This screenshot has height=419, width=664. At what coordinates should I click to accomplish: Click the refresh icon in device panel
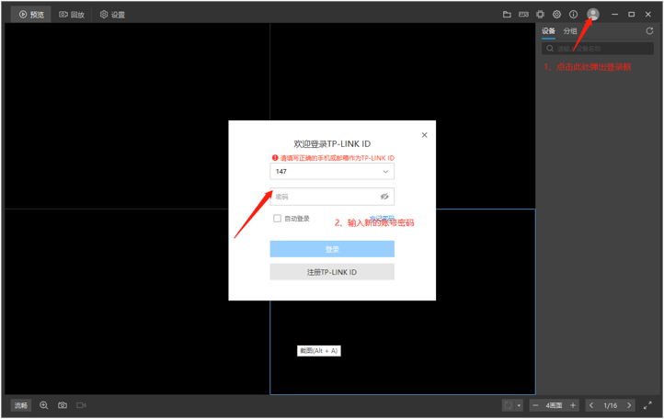click(x=650, y=31)
